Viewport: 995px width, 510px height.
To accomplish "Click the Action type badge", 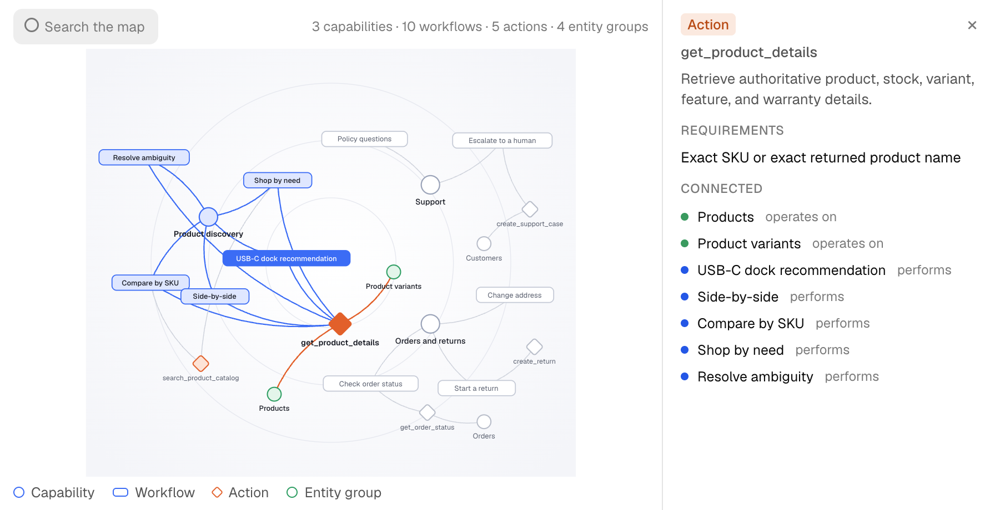I will pos(708,24).
